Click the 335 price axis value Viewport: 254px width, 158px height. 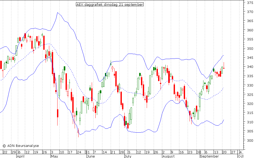250,76
